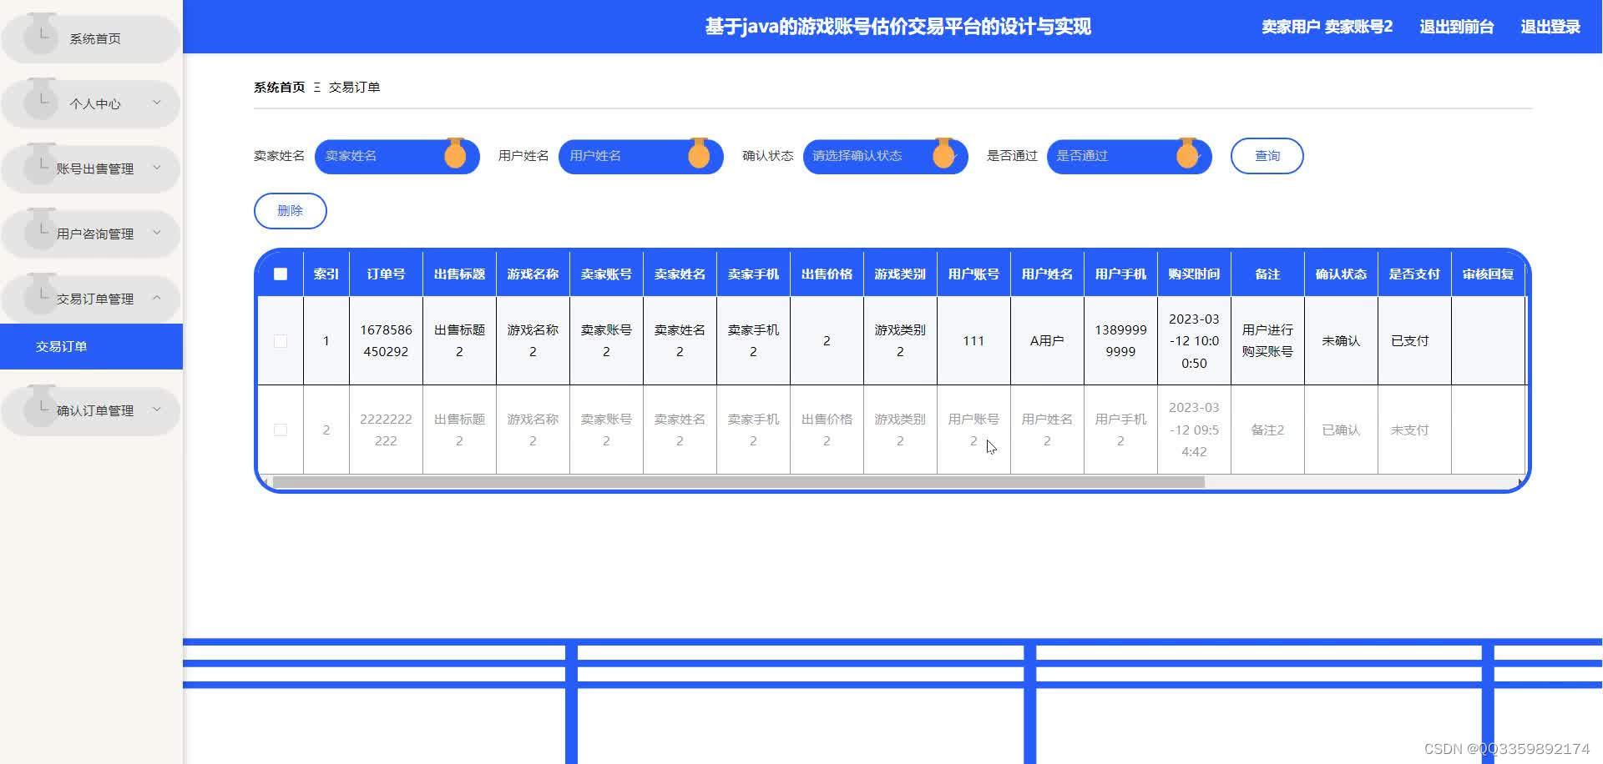Click the 已支付 cell

click(x=1414, y=340)
